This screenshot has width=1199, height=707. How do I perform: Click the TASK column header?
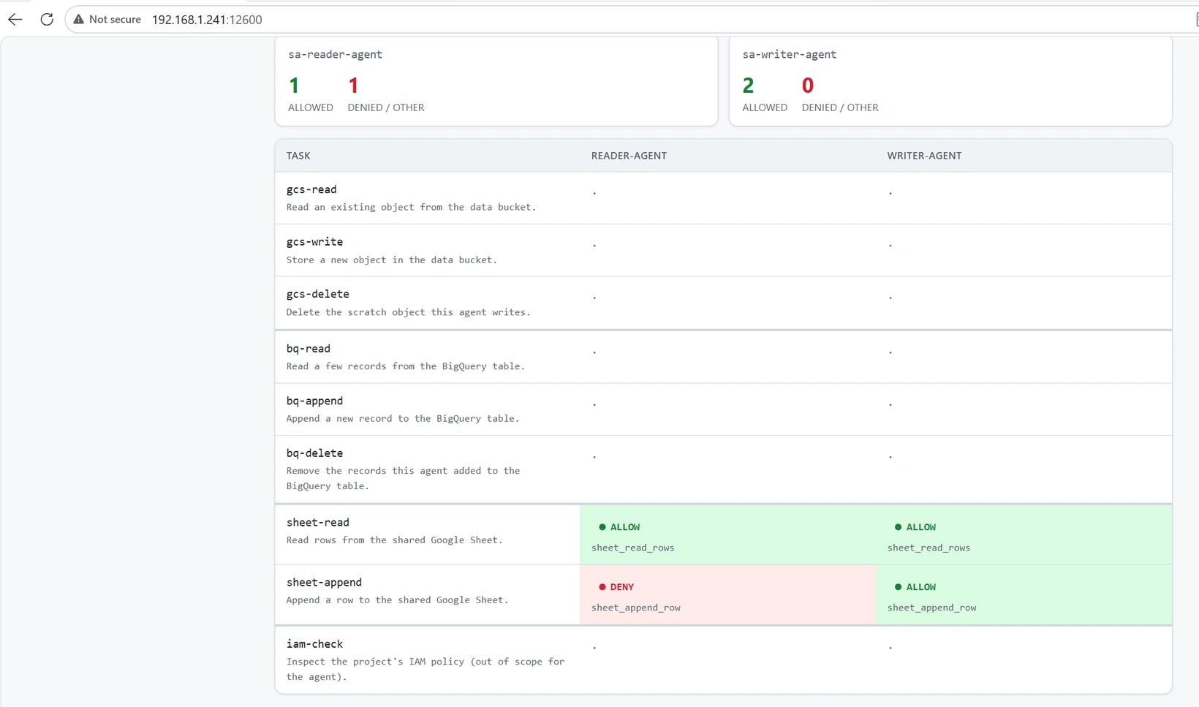(298, 156)
